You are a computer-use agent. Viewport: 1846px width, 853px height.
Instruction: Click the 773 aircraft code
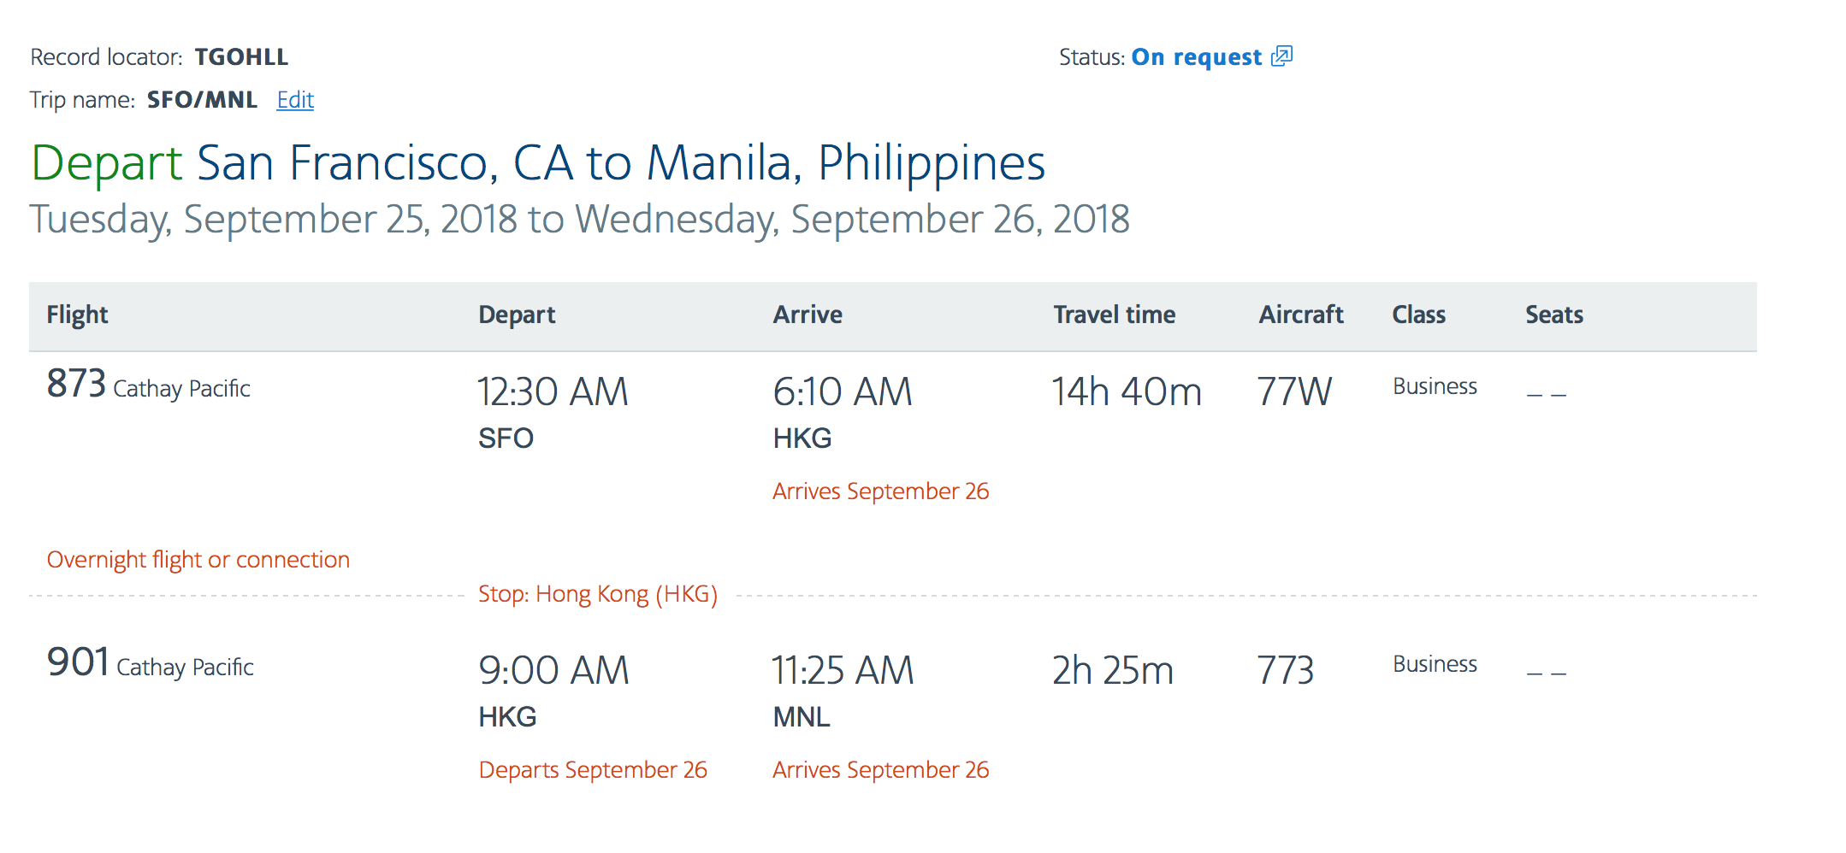(1285, 671)
